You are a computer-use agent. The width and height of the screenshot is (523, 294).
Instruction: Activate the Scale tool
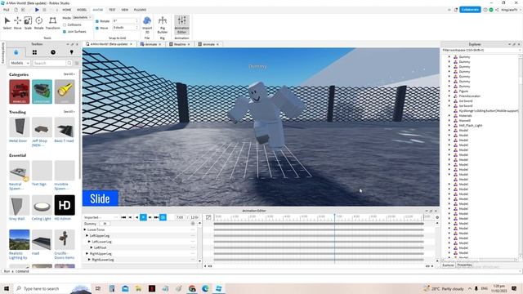[x=28, y=23]
